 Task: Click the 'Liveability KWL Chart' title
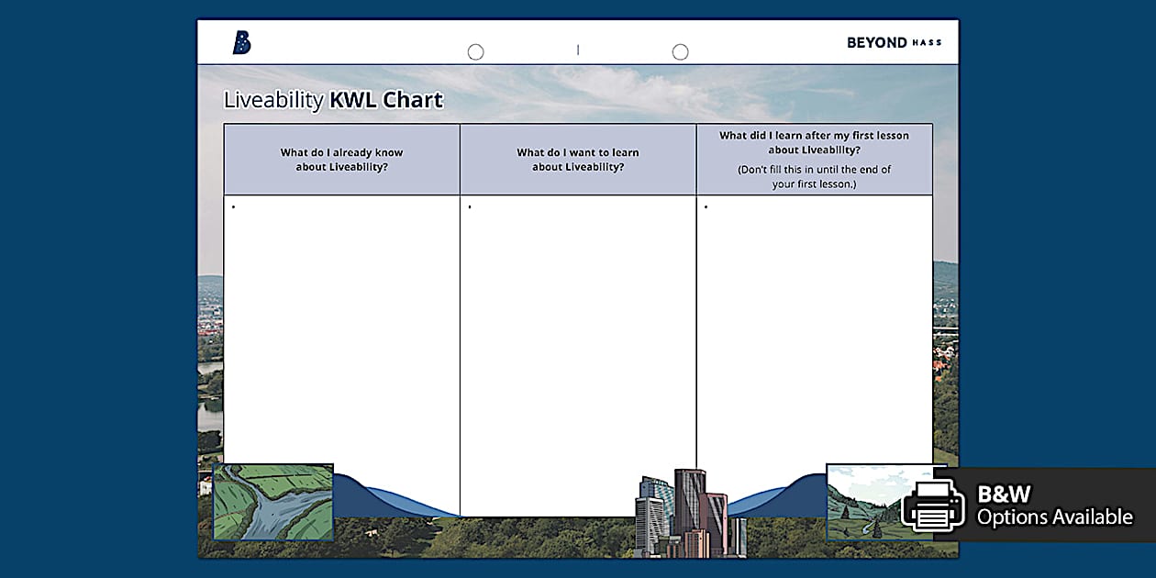coord(333,100)
